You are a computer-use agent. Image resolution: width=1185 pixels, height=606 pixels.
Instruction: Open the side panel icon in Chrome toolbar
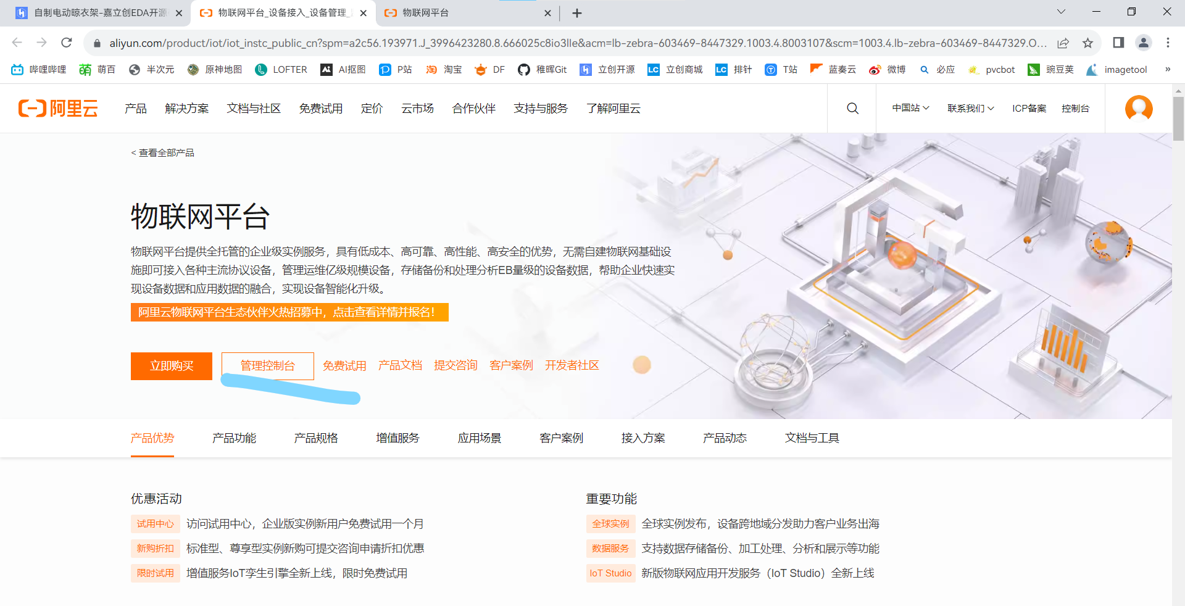(x=1118, y=43)
